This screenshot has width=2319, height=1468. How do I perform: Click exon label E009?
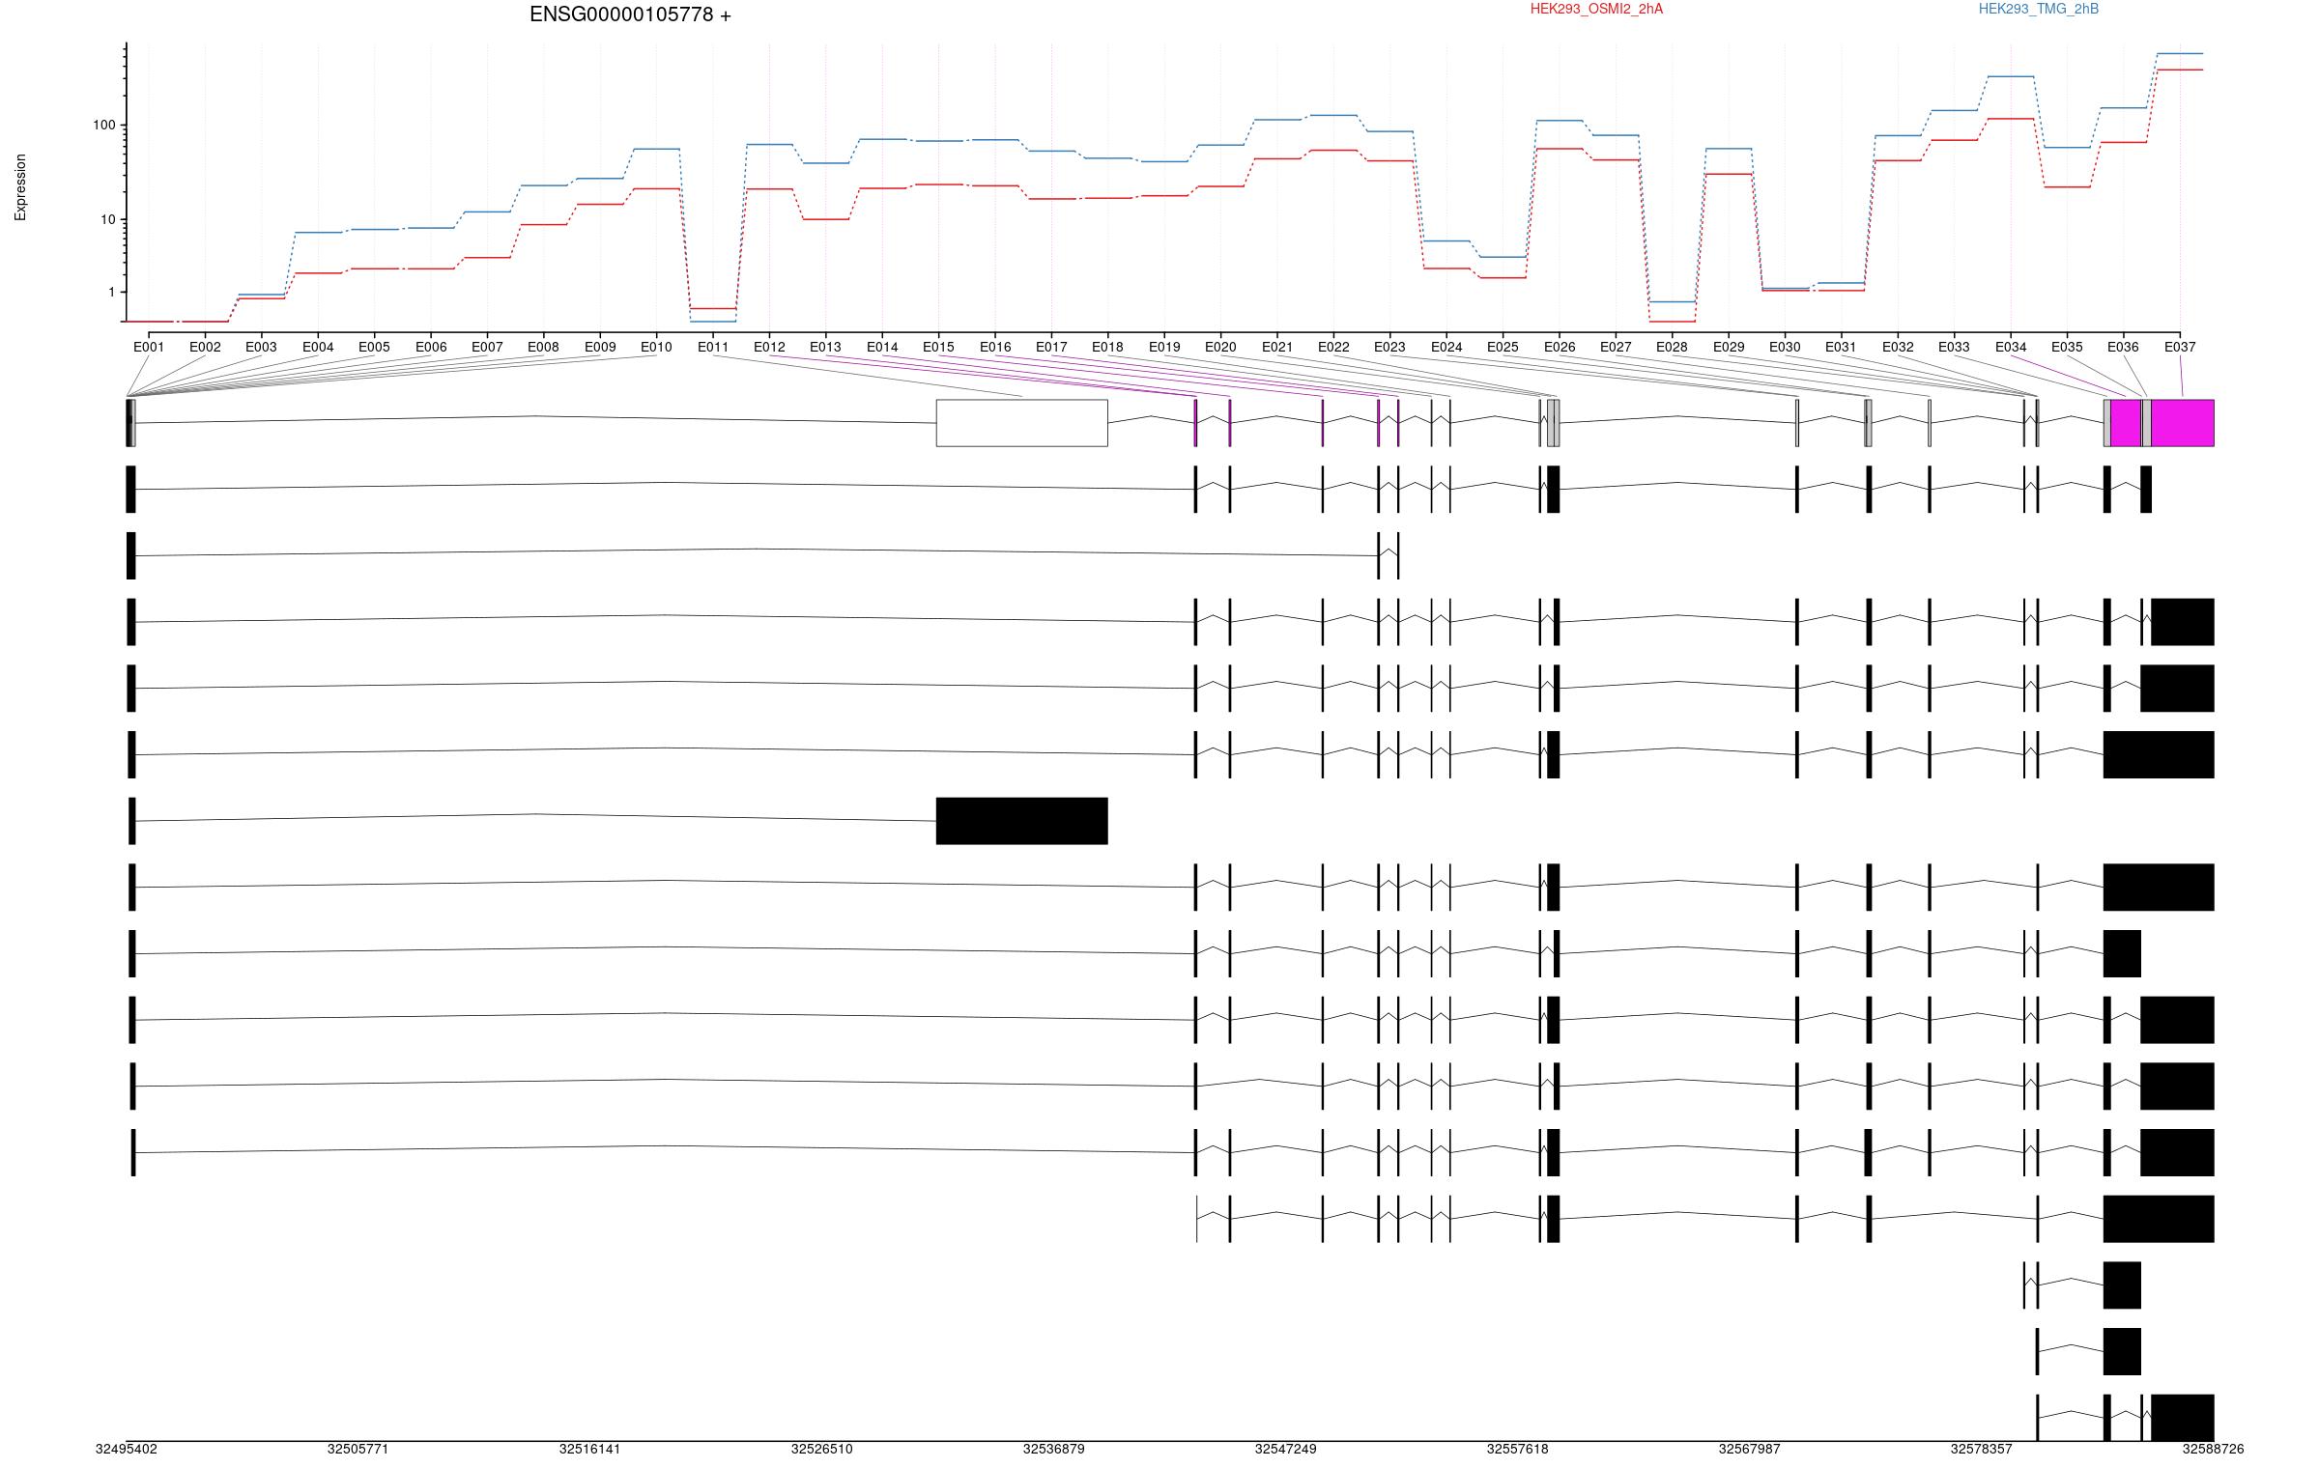point(600,347)
